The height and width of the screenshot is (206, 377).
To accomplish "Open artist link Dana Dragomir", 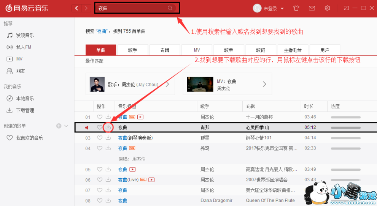I will [x=216, y=200].
